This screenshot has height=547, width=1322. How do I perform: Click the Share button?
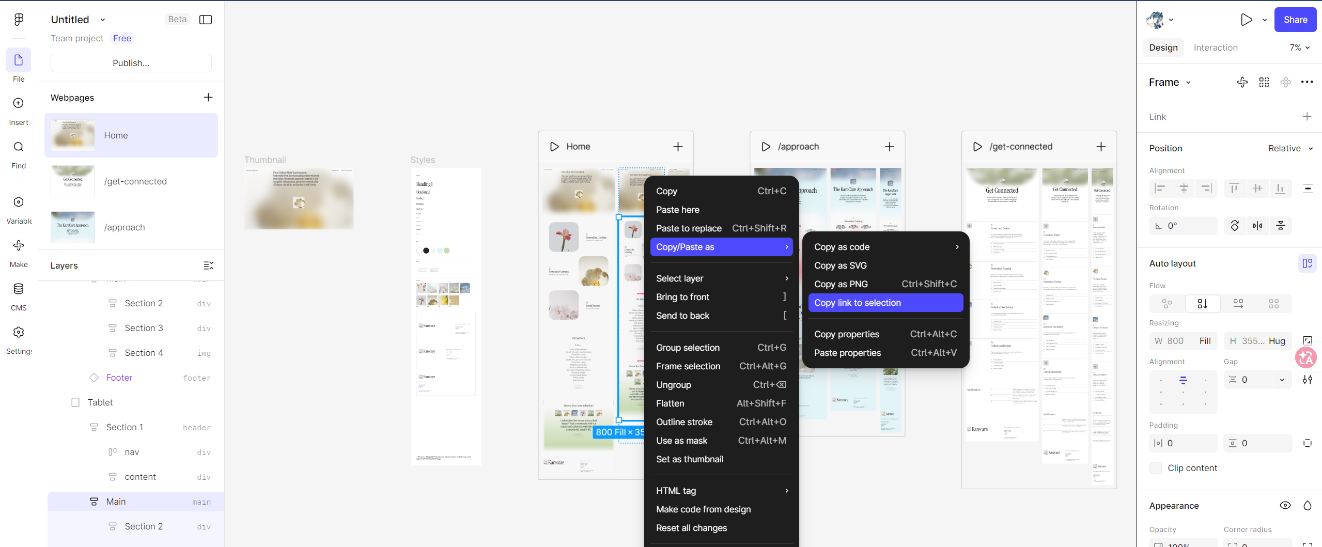[x=1295, y=20]
